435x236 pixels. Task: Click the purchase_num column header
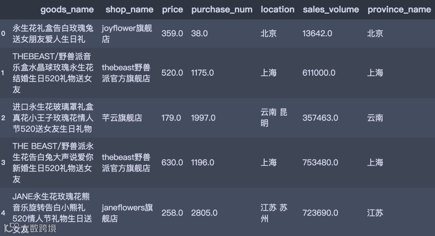pyautogui.click(x=222, y=10)
